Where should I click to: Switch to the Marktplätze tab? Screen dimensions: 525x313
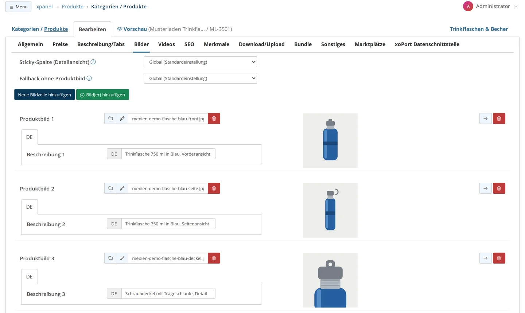[x=370, y=44]
